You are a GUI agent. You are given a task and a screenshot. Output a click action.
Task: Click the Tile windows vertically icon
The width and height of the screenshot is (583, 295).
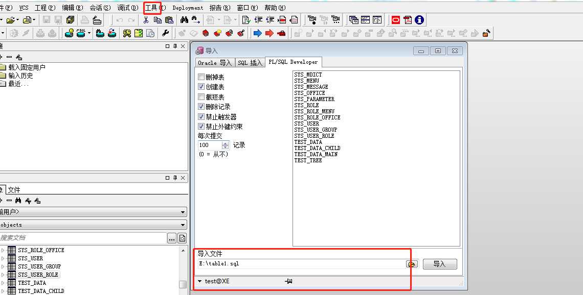[x=377, y=20]
